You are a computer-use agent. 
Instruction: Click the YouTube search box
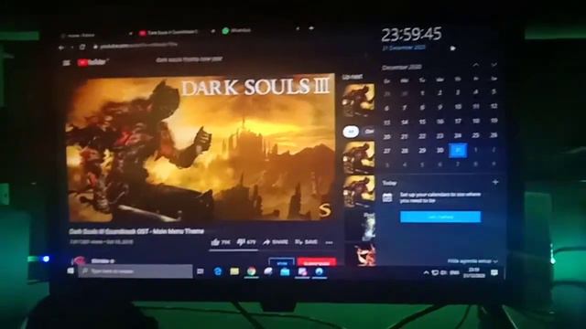click(190, 59)
